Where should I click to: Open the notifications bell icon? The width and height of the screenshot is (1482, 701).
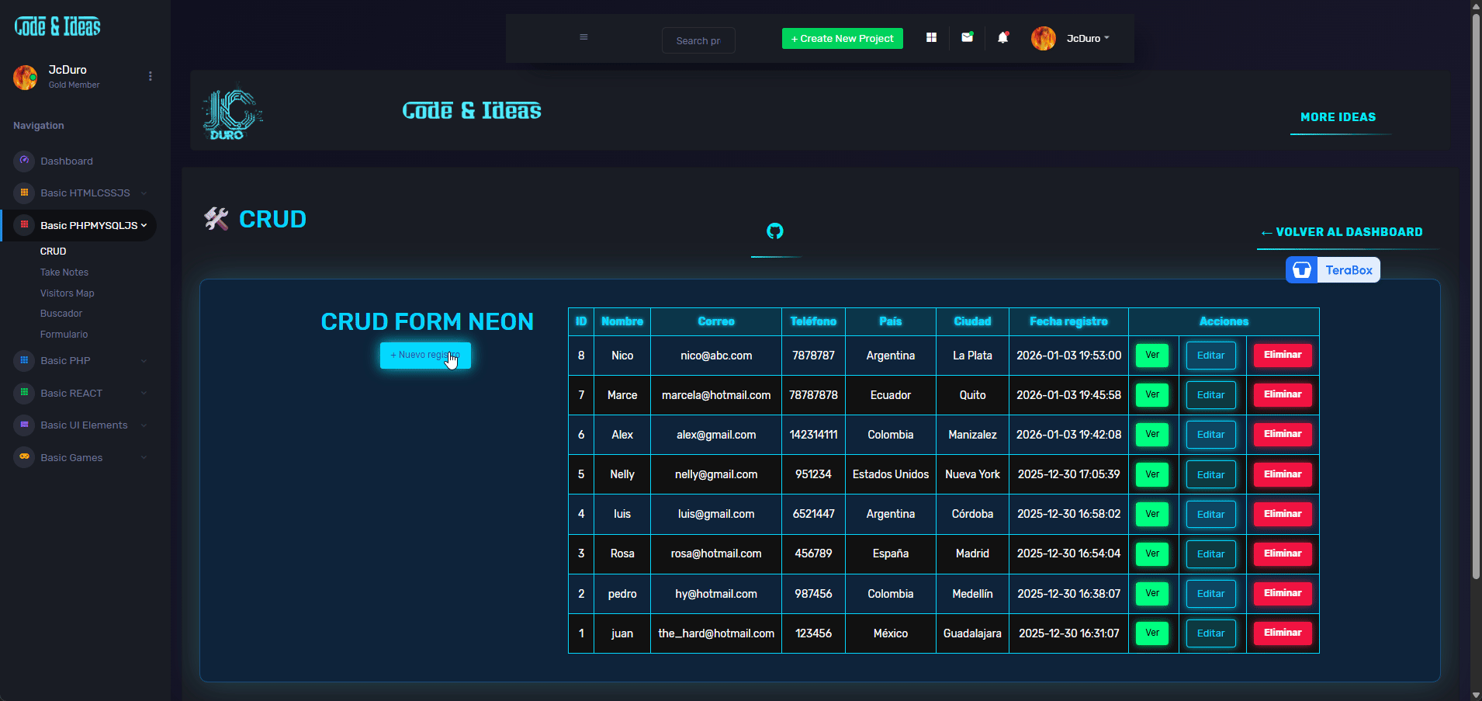tap(1002, 37)
